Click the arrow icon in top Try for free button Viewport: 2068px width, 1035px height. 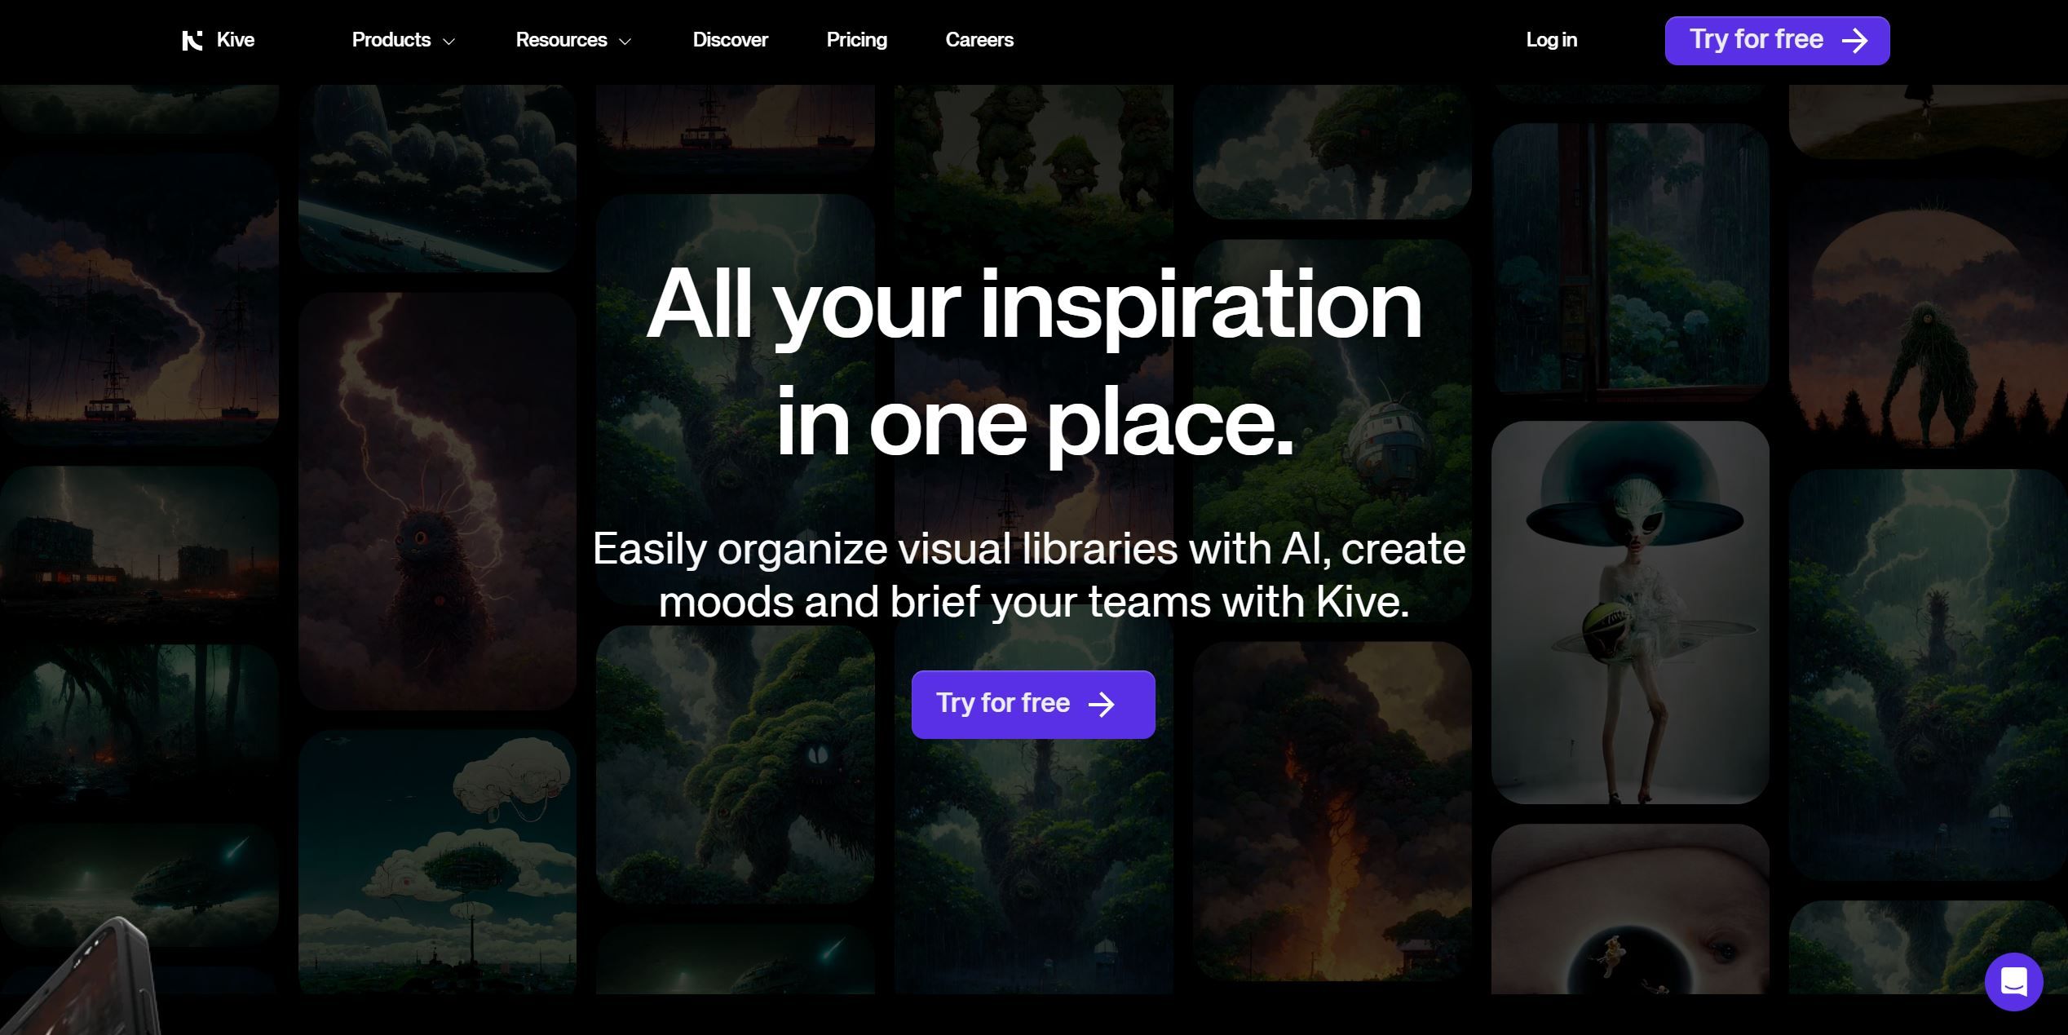pyautogui.click(x=1857, y=39)
